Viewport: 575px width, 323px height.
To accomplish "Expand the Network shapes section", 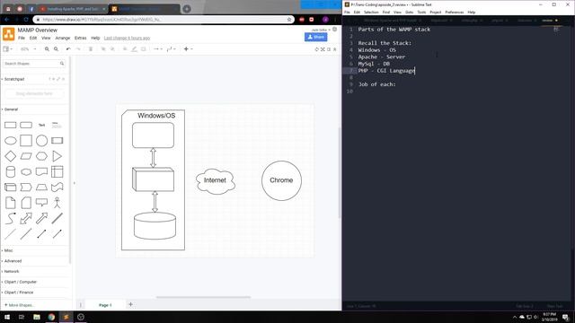I will pos(12,271).
